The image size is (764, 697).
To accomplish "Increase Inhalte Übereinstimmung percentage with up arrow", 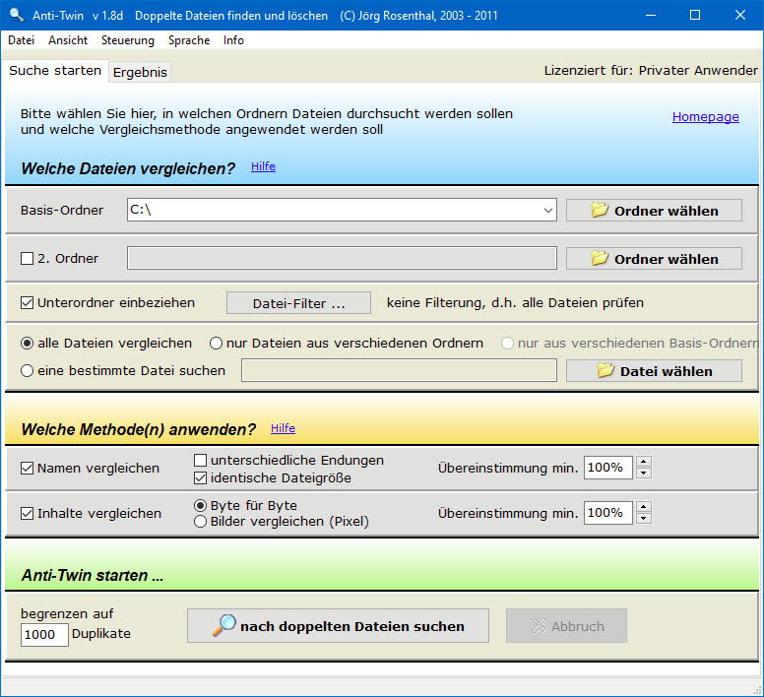I will (x=644, y=507).
